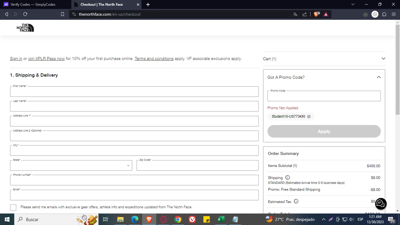Click the Promo Code input box

324,96
